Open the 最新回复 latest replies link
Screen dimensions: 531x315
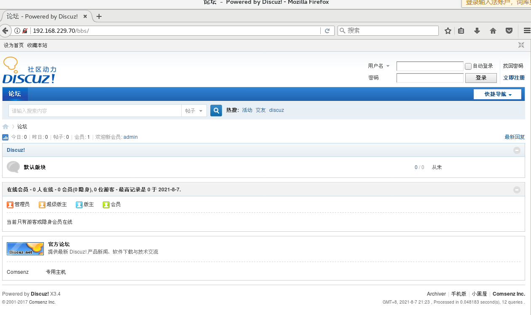pyautogui.click(x=515, y=137)
